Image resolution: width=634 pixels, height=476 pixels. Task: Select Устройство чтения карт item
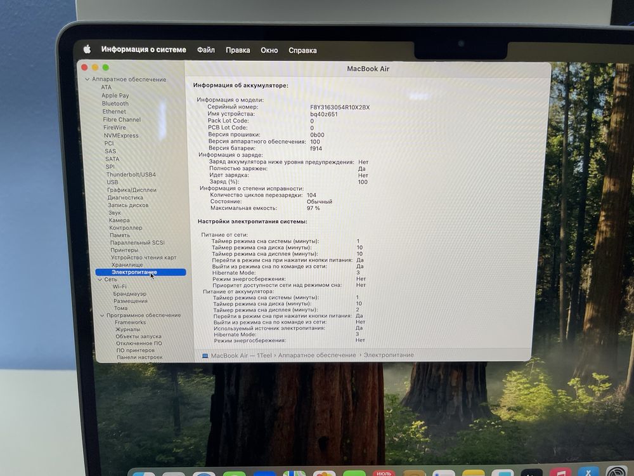(x=143, y=258)
